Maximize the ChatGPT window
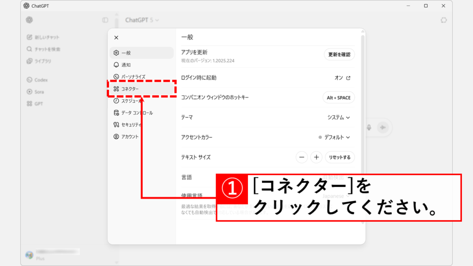 click(x=425, y=6)
